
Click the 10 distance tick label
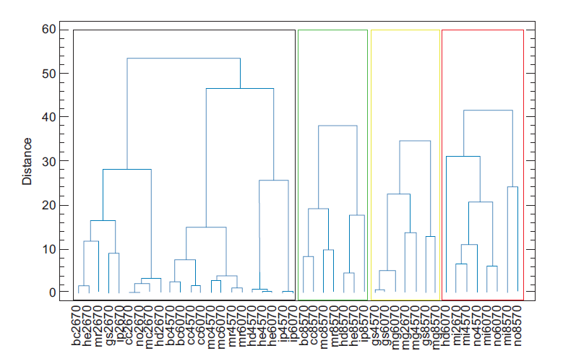pyautogui.click(x=48, y=249)
